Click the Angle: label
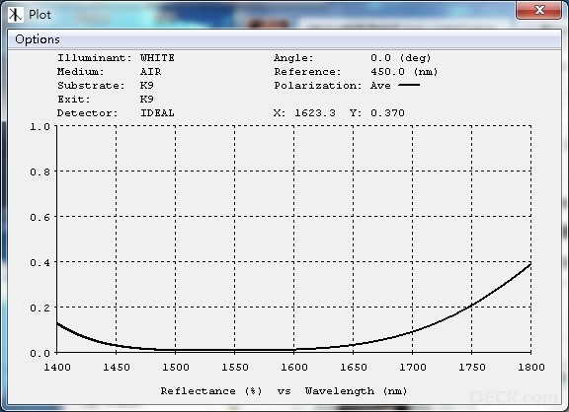 click(x=293, y=58)
